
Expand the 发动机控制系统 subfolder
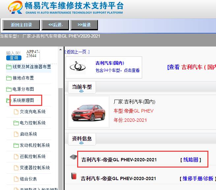[35, 145]
